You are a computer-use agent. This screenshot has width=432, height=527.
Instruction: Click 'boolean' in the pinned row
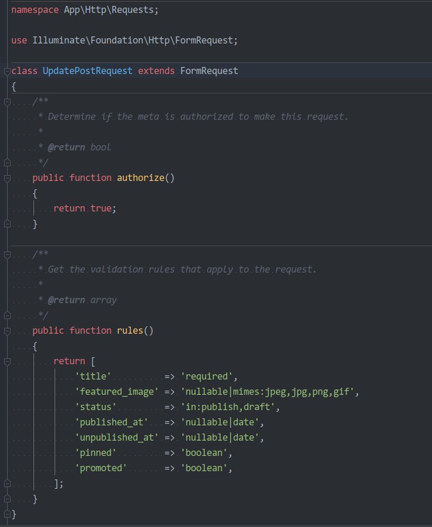pyautogui.click(x=204, y=453)
